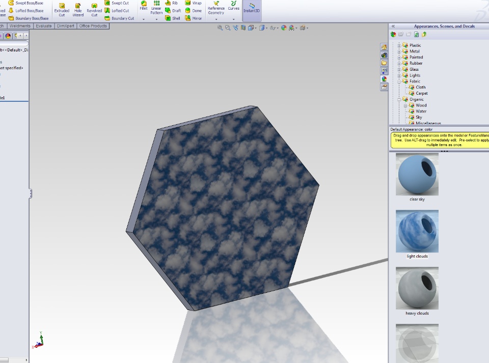
Task: Switch to the DimXpert tab
Action: 66,26
